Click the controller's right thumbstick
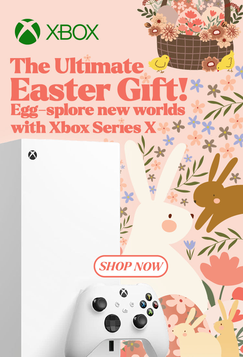Screen dimensions: 243x357 (x=140, y=321)
